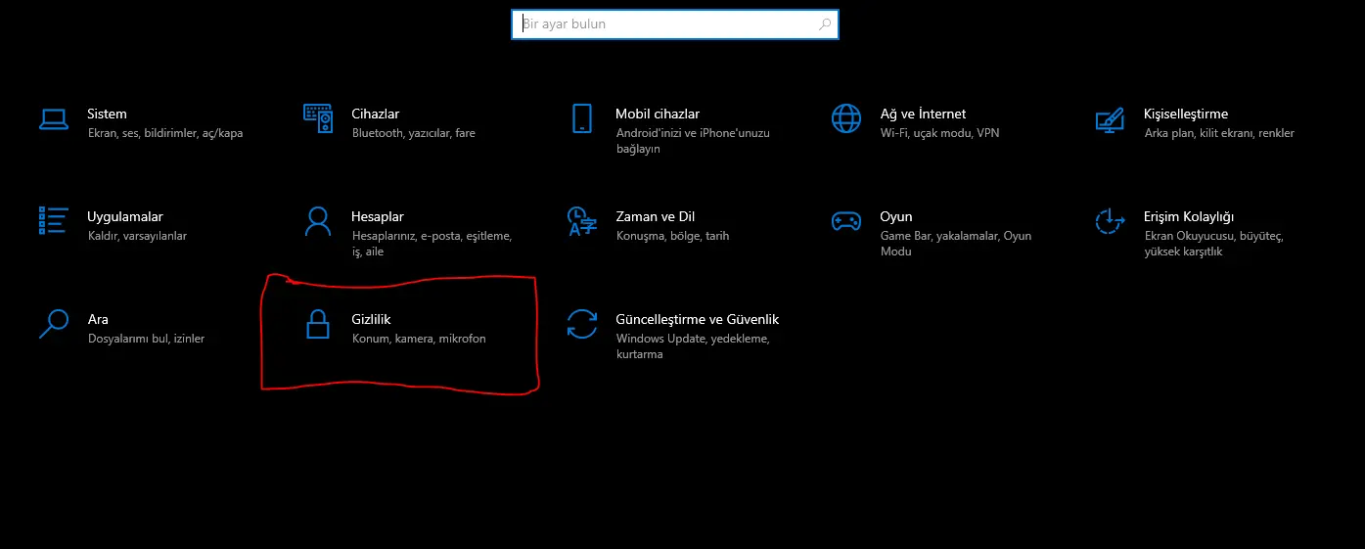
Task: Open Zaman ve Dil clock icon
Action: pyautogui.click(x=582, y=221)
